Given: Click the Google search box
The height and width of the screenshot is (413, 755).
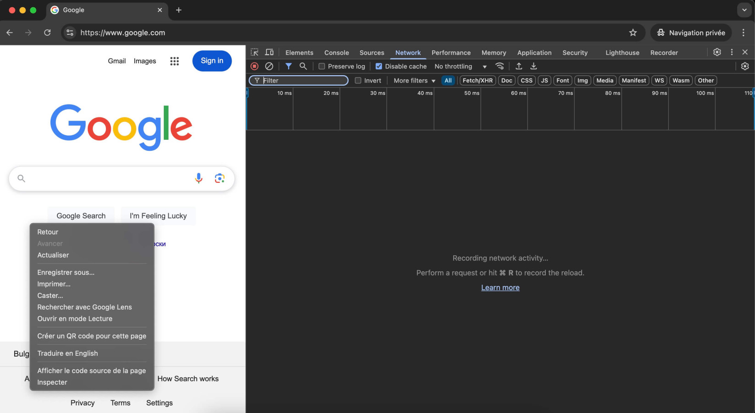Looking at the screenshot, I should (122, 178).
